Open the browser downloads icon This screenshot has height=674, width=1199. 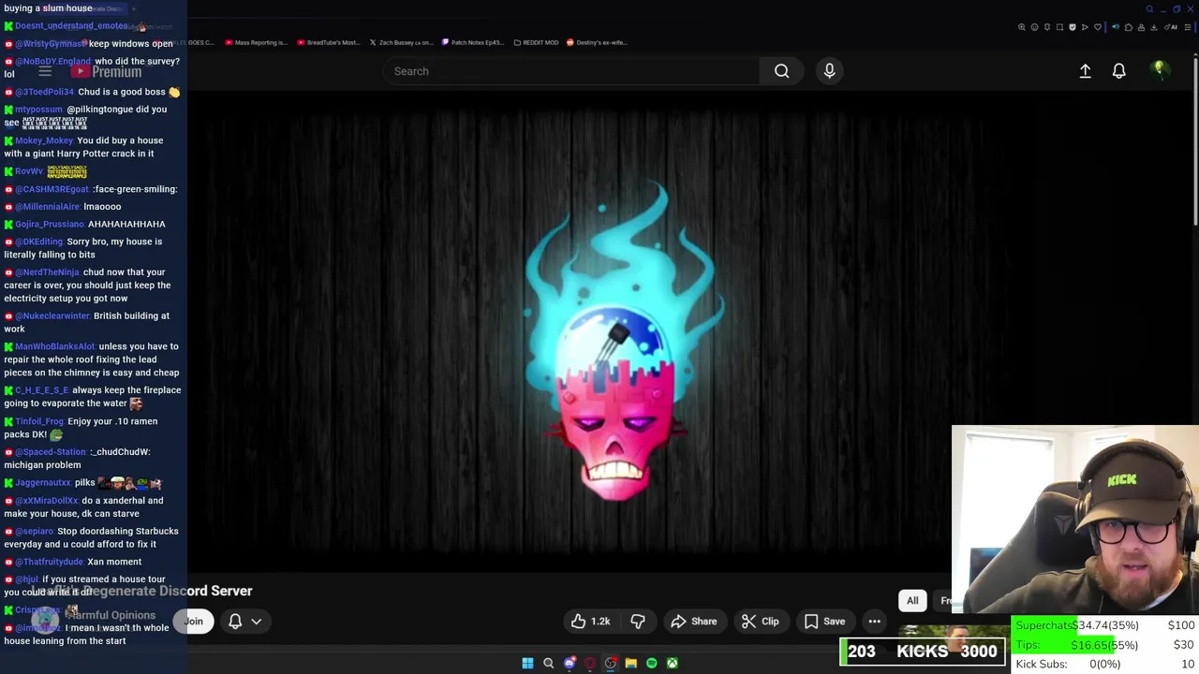click(x=1153, y=27)
